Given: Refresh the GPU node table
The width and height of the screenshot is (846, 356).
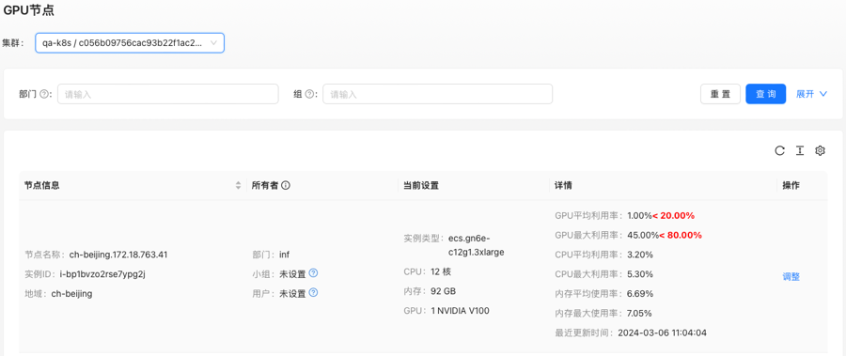Looking at the screenshot, I should tap(779, 151).
